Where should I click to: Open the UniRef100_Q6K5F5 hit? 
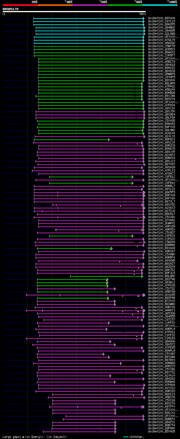coord(161,192)
